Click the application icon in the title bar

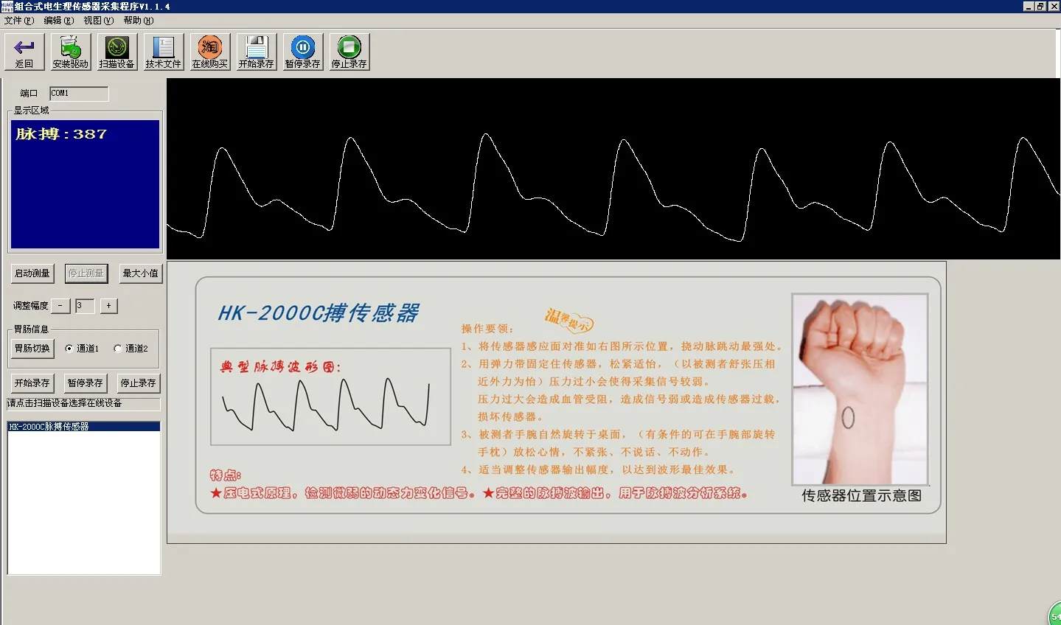click(7, 6)
